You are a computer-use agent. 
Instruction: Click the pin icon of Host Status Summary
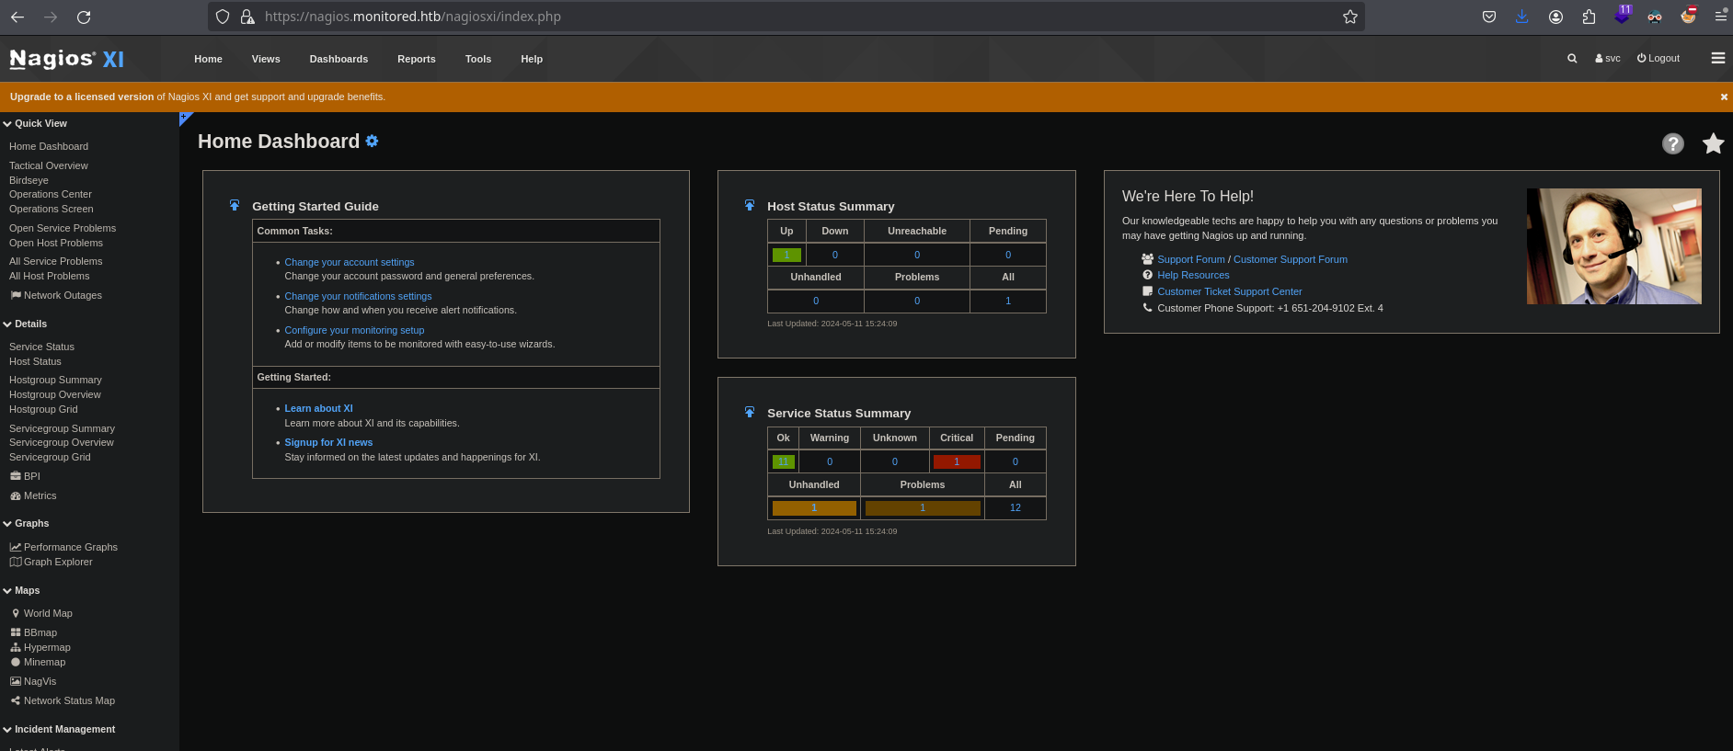[x=750, y=206]
